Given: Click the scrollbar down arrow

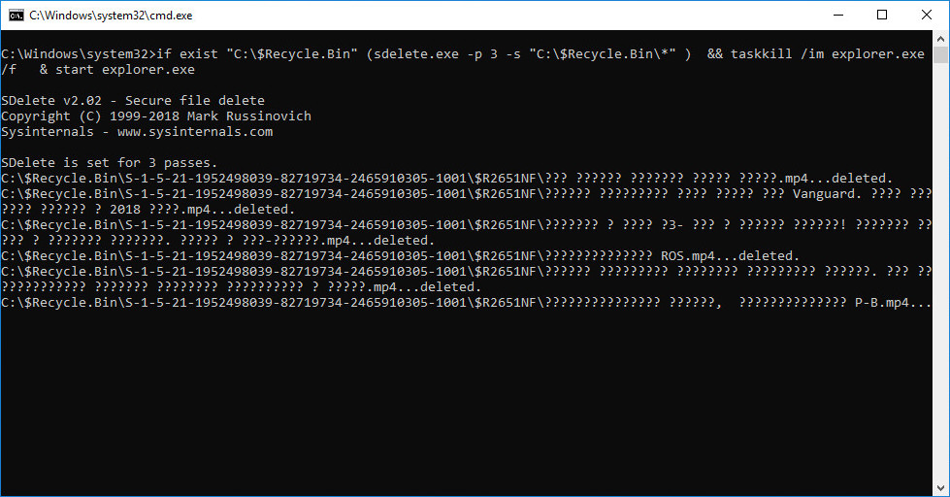Looking at the screenshot, I should coord(940,488).
